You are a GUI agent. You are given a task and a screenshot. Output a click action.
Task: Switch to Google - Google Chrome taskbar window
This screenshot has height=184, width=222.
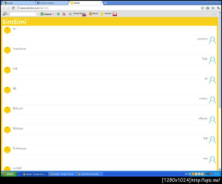tap(62, 174)
